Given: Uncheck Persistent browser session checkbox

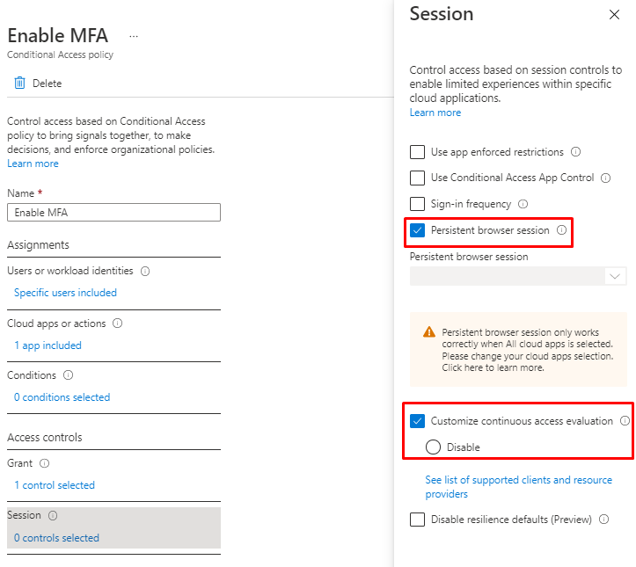Looking at the screenshot, I should point(418,230).
